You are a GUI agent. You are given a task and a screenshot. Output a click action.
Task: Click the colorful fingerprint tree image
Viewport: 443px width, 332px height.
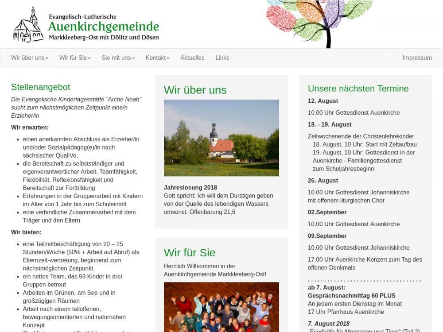319,23
